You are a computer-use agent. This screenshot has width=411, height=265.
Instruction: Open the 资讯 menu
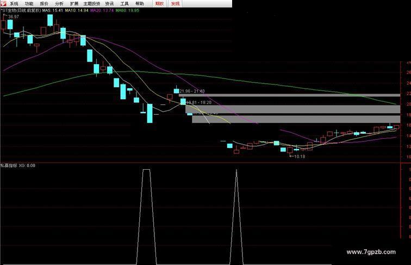(109, 4)
